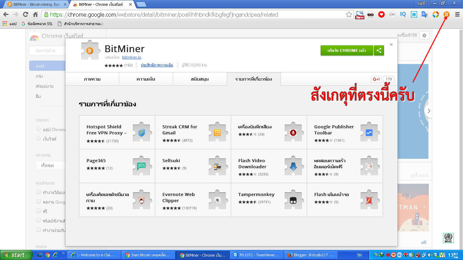Screen dimensions: 463x260
Task: Click the Windows start button
Action: tap(16, 255)
